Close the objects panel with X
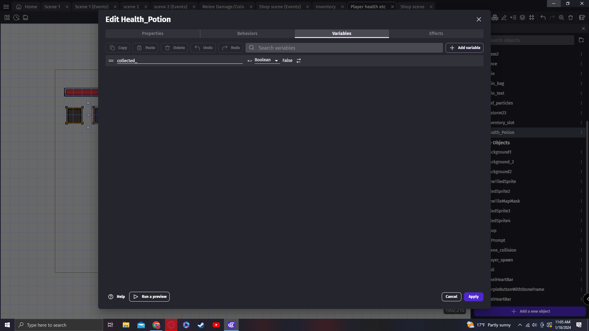 coord(583,29)
